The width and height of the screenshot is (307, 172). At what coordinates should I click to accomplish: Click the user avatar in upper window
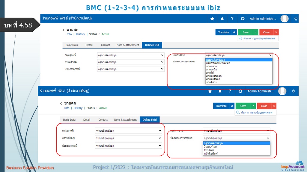285,19
